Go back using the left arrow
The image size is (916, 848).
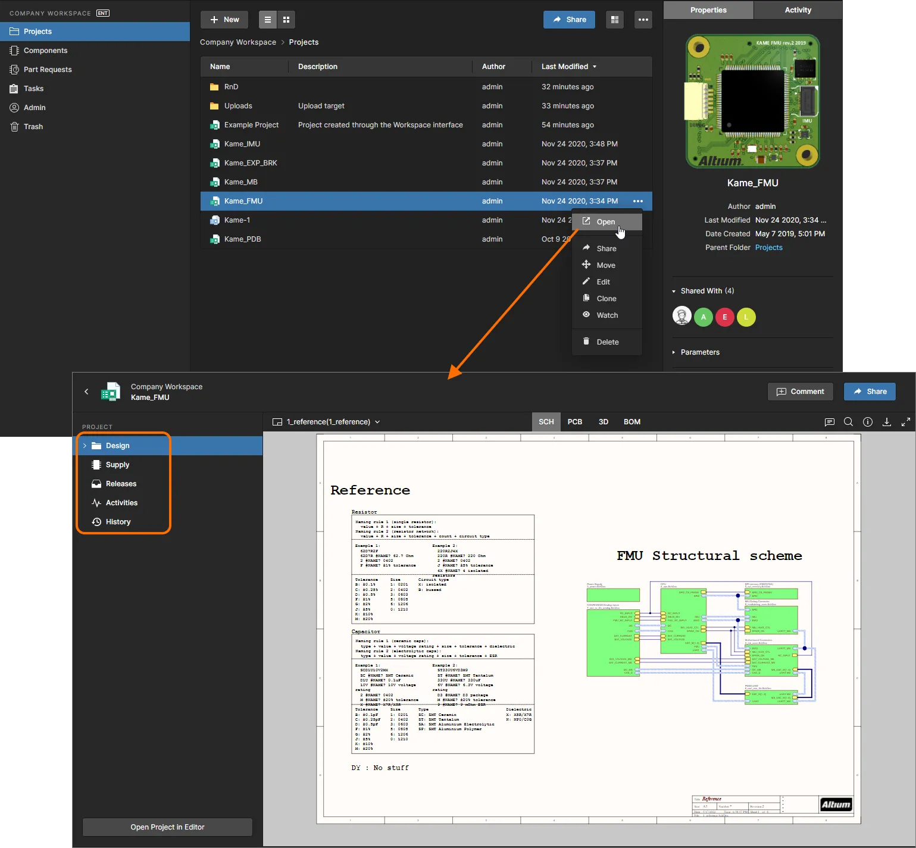86,392
